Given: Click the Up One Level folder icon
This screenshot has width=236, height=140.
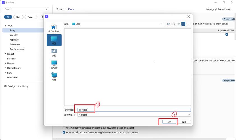Looking at the screenshot, I should [169, 24].
